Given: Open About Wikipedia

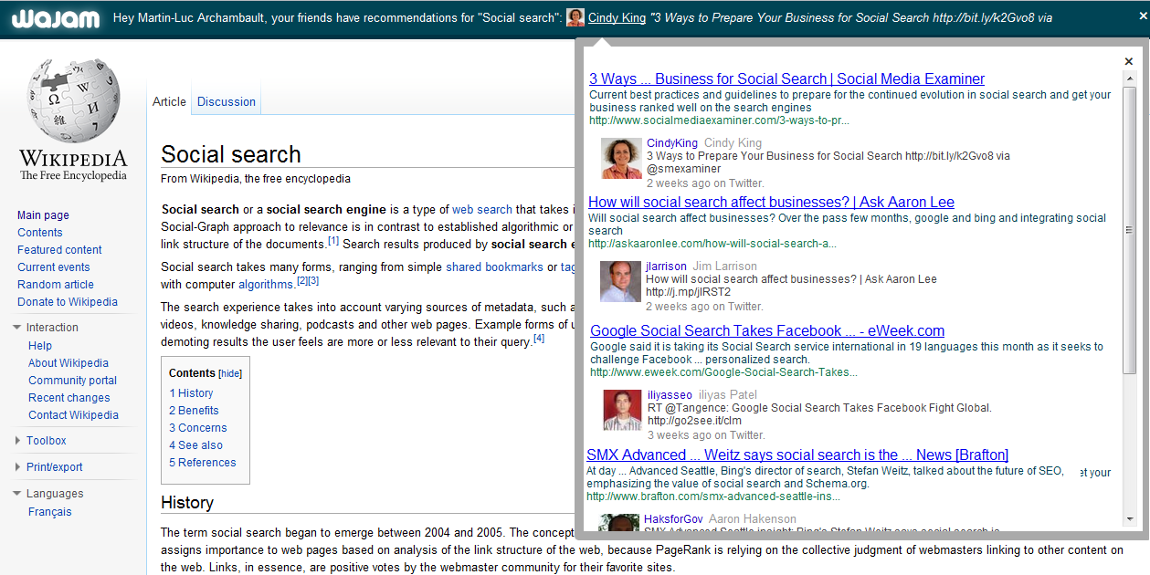Looking at the screenshot, I should pos(69,363).
